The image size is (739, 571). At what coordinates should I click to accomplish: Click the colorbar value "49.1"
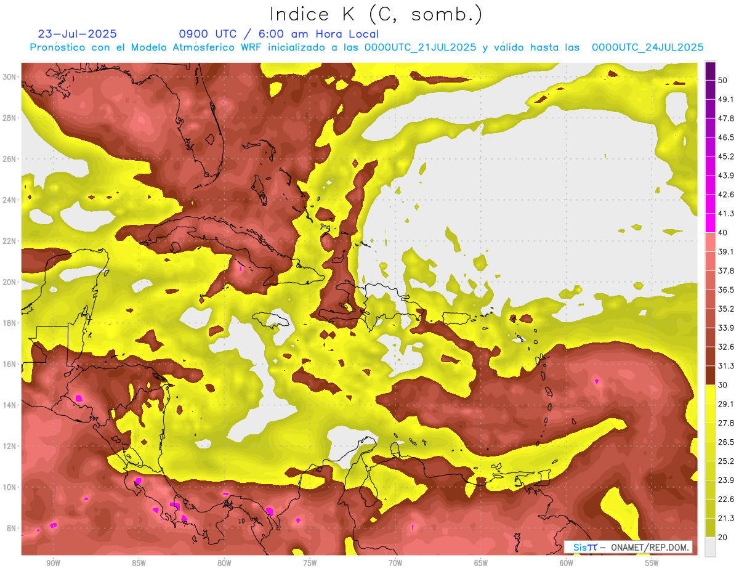[x=726, y=100]
